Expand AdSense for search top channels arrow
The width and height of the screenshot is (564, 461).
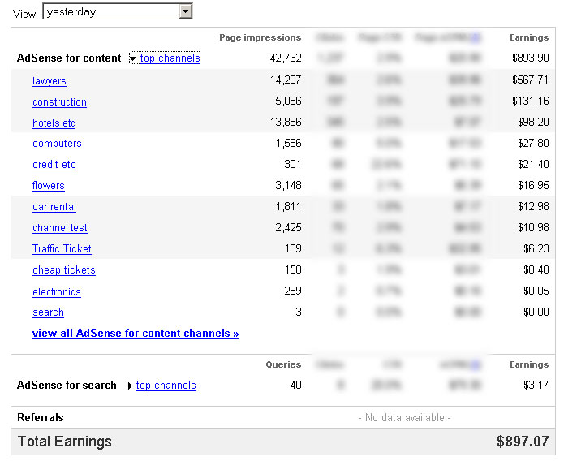click(130, 386)
